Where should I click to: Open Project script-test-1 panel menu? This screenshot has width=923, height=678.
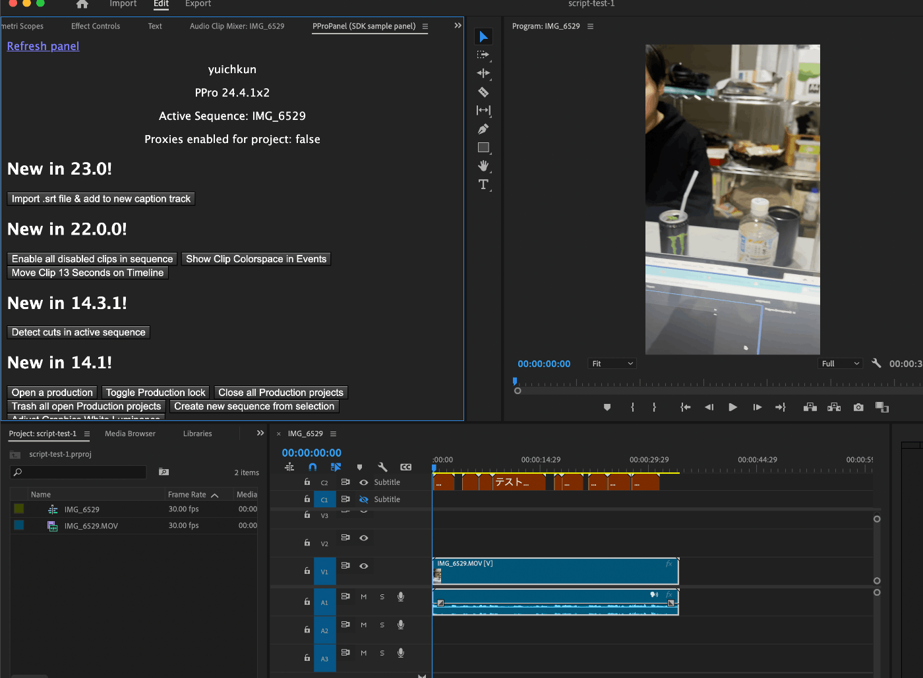point(86,434)
